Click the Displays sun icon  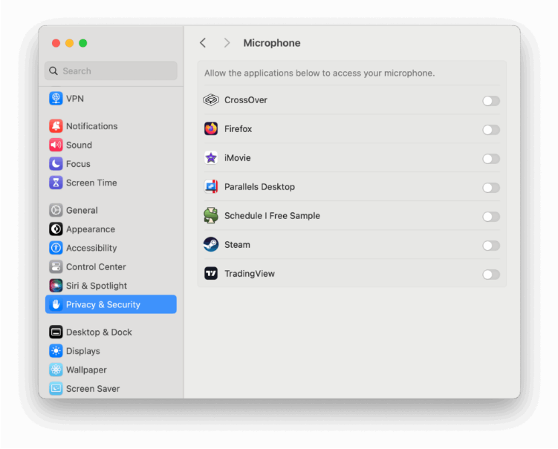pyautogui.click(x=56, y=351)
